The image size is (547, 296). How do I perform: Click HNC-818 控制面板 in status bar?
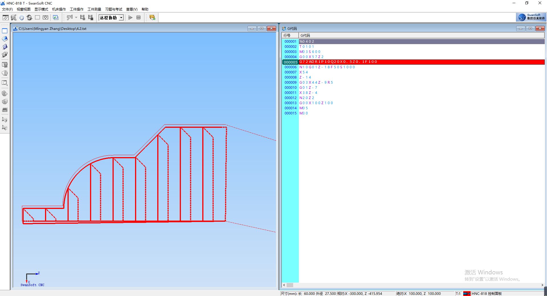[x=486, y=293]
